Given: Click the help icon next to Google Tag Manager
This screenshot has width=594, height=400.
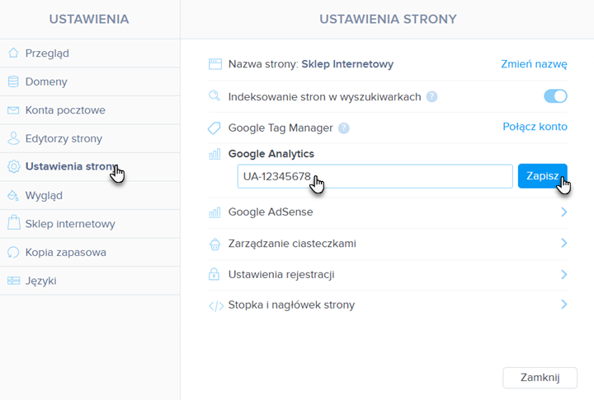Looking at the screenshot, I should coord(343,128).
